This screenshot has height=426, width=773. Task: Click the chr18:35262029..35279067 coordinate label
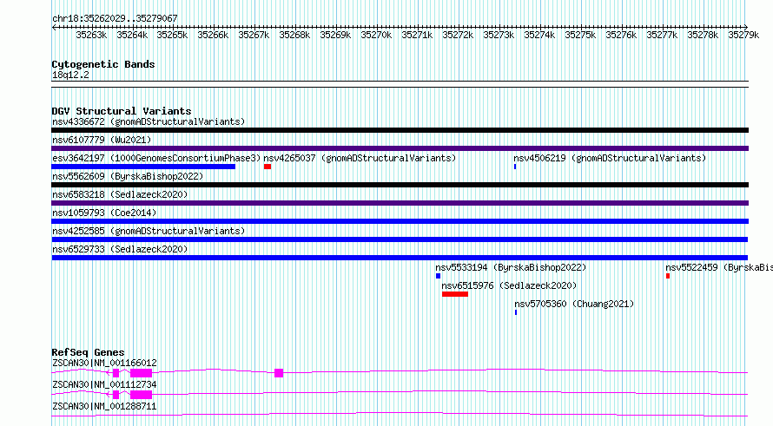115,18
